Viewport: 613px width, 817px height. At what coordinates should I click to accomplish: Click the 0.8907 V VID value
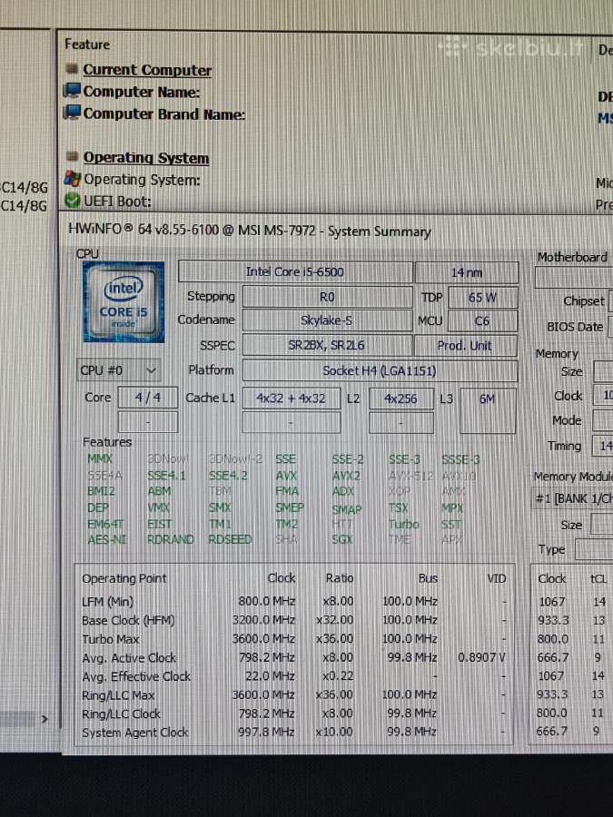(481, 657)
